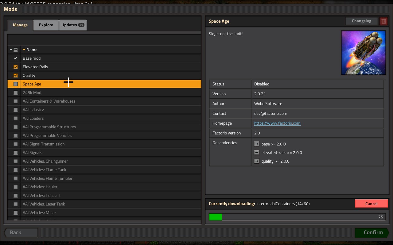Viewport: 393px width, 245px height.
Task: Toggle the Base mod checkbox
Action: point(16,58)
